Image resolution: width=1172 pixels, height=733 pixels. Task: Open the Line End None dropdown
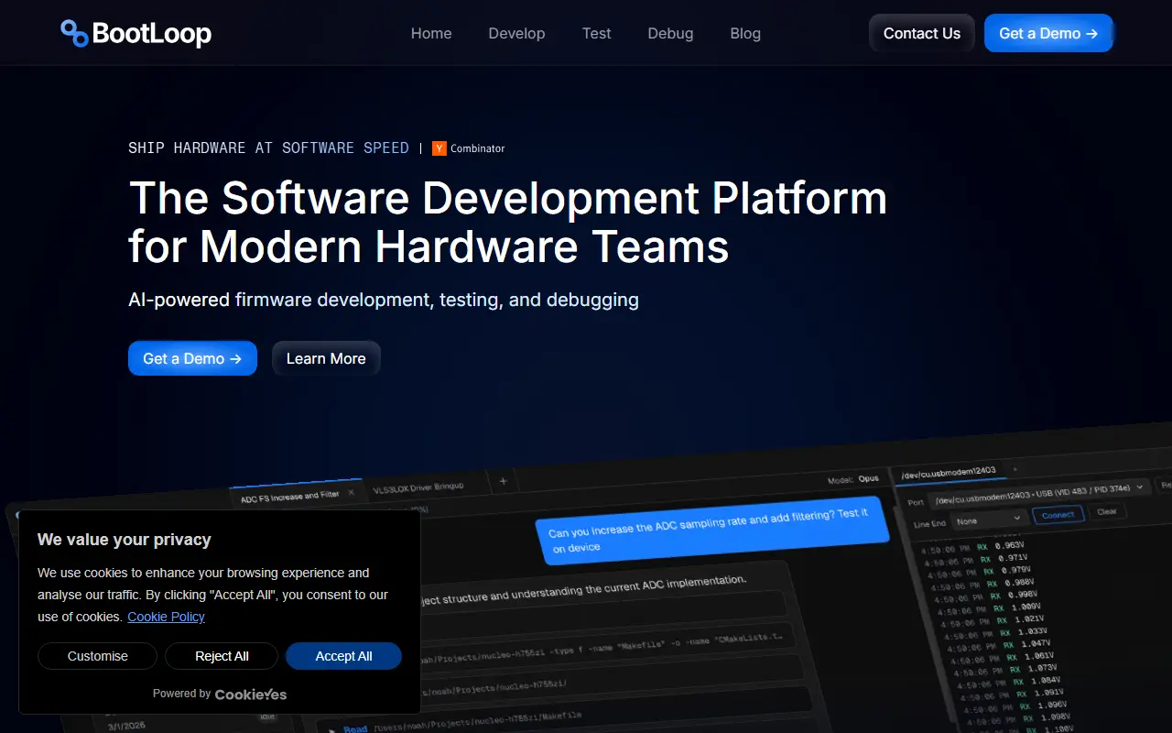click(x=988, y=520)
